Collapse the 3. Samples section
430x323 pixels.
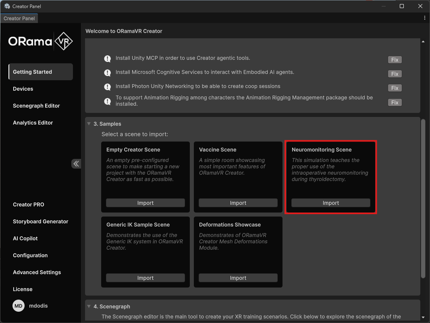[89, 124]
